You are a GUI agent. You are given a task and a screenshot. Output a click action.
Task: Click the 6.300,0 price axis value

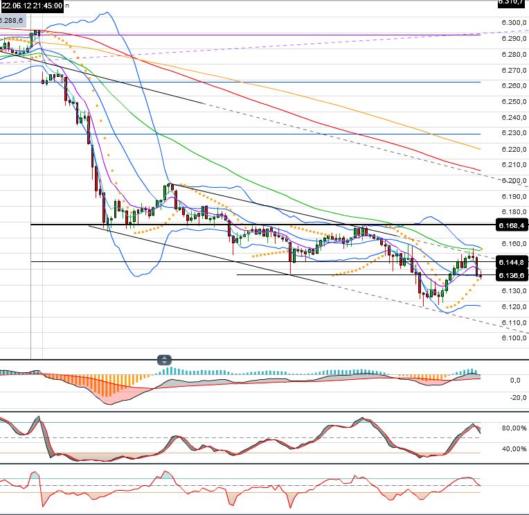[514, 23]
